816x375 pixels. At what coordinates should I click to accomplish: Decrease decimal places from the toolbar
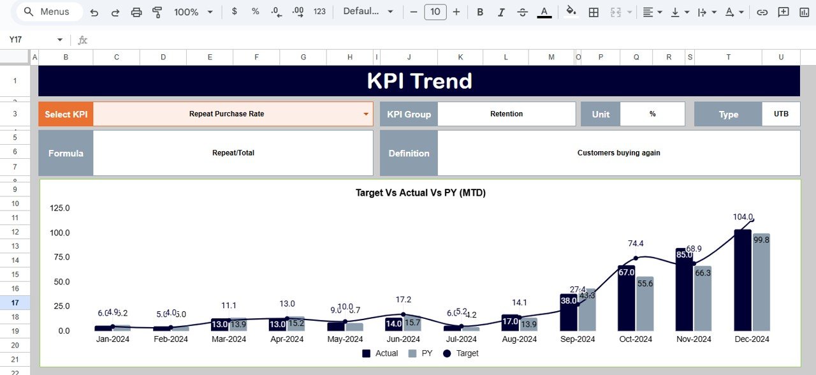click(x=275, y=11)
